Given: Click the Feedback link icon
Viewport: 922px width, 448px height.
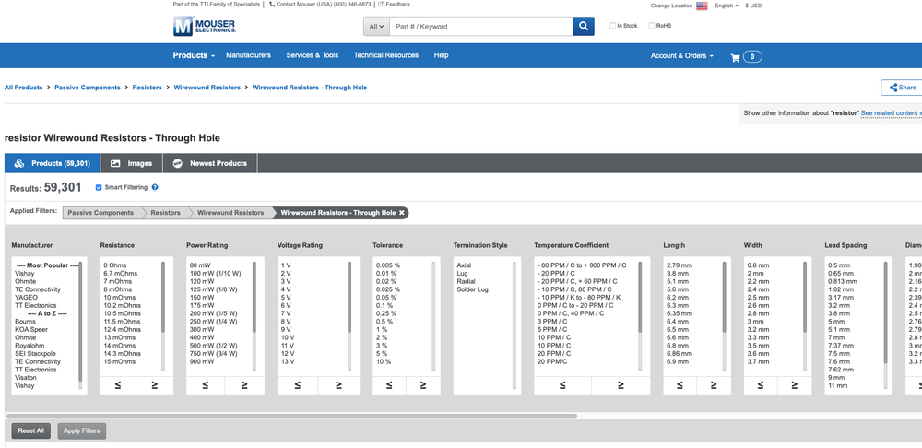Looking at the screenshot, I should (381, 4).
